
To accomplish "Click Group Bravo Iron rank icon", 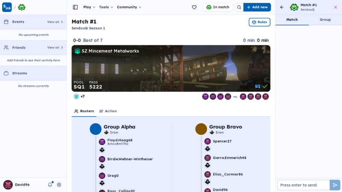I will point(212,132).
